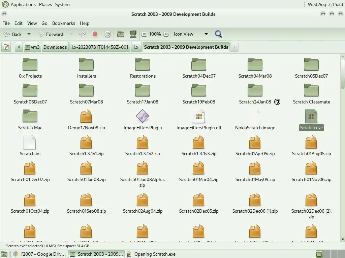Open the System menu in top panel

62,4
